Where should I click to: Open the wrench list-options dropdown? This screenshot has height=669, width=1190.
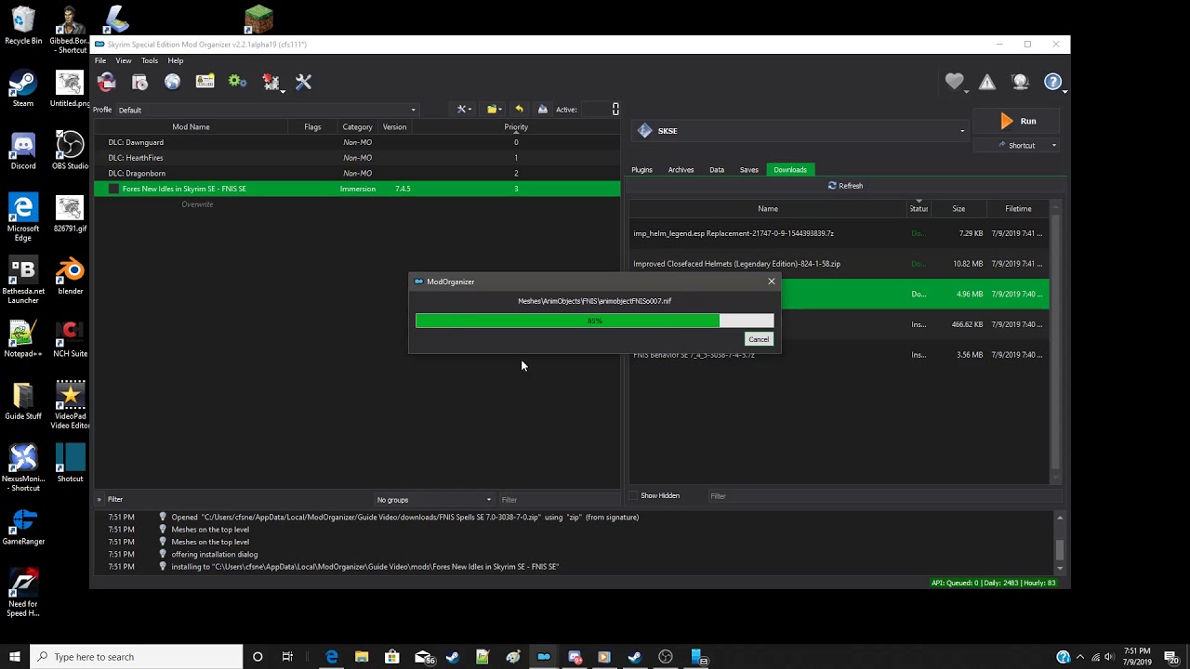(x=464, y=109)
